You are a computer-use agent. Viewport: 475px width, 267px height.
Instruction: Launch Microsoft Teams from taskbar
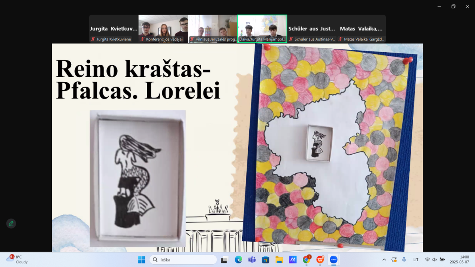point(252,259)
